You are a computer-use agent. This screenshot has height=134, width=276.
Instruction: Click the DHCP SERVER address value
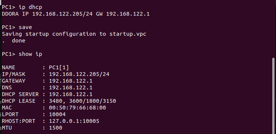coord(71,95)
